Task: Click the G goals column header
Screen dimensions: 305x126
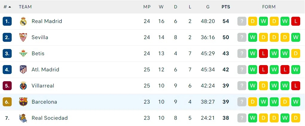Action: coord(208,7)
